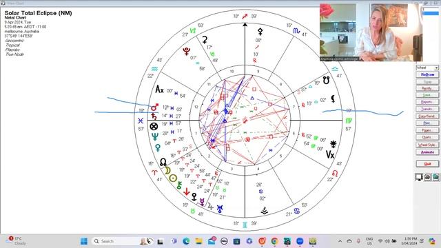This screenshot has width=441, height=248.
Task: Click the green Chiron key glyph
Action: coord(179,185)
